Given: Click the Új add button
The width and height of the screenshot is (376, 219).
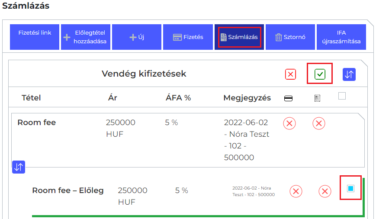Looking at the screenshot, I should (137, 37).
